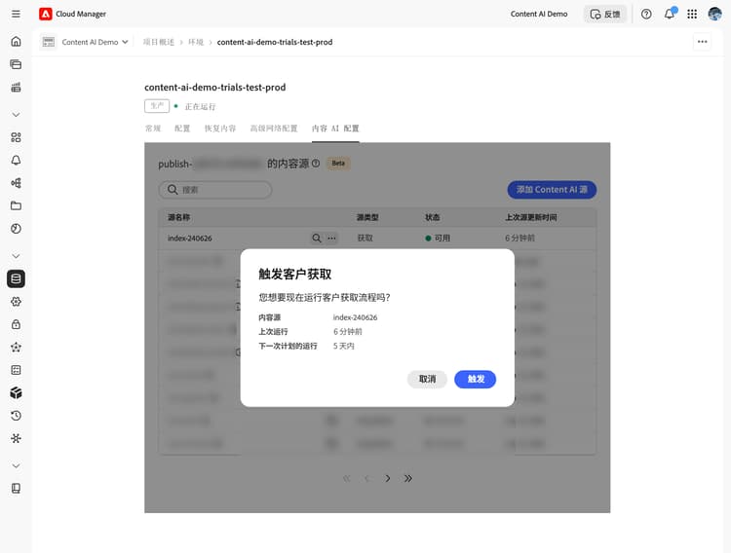Switch to the 配置 tab
Viewport: 731px width, 553px height.
point(182,129)
